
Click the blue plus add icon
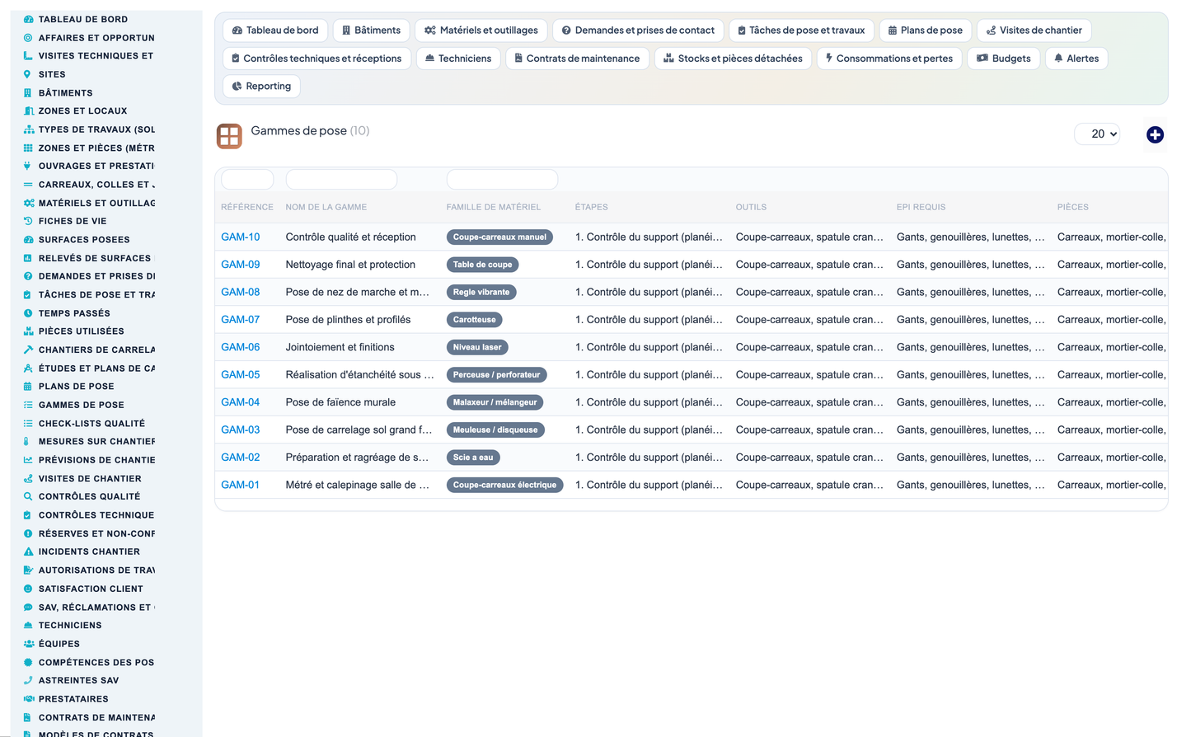coord(1155,134)
